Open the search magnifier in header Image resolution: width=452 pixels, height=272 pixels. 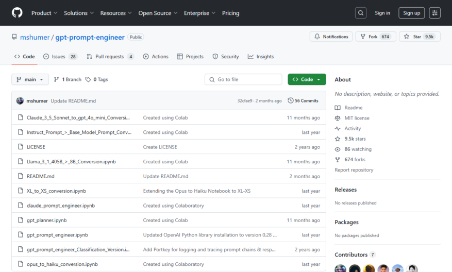pos(361,13)
